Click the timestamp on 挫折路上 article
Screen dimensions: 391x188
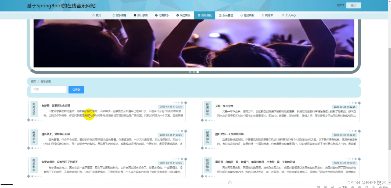(x=171, y=135)
